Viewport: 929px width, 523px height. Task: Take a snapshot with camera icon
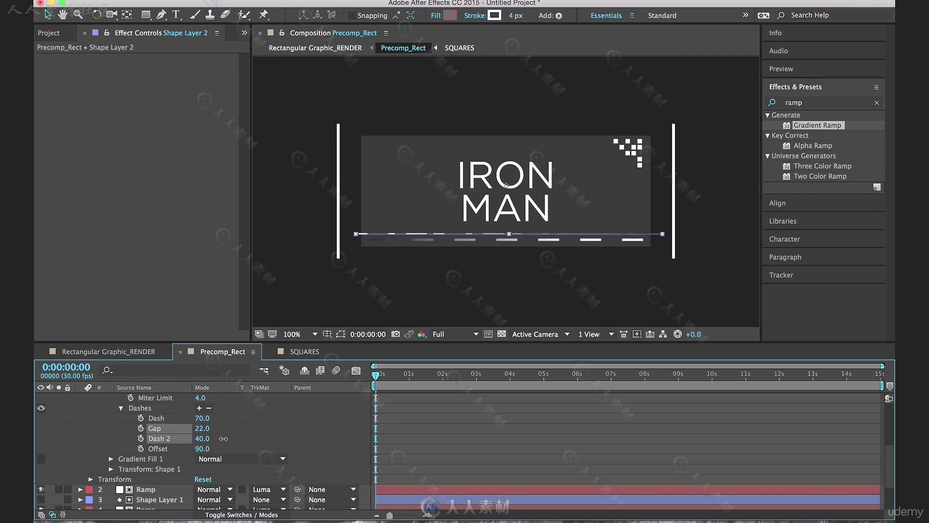(395, 334)
